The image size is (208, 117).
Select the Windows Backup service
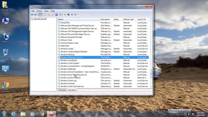point(103,55)
